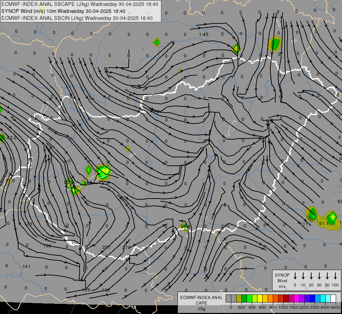Click the 200 tick label on colorbar
Screen dimensions: 342x314
pos(241,307)
